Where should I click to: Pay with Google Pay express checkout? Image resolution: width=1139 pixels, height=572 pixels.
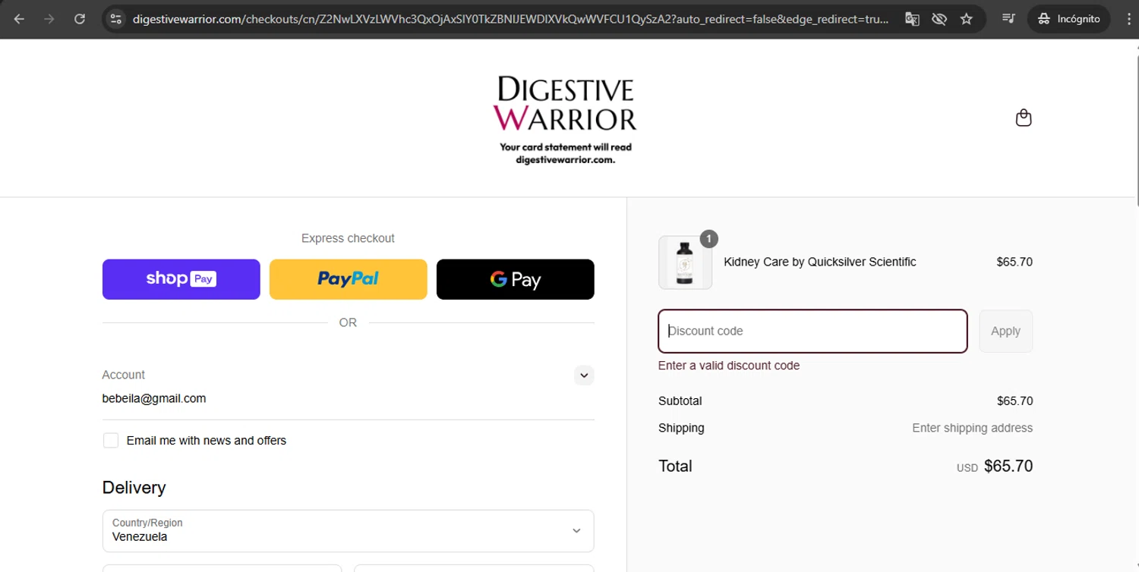(x=516, y=279)
